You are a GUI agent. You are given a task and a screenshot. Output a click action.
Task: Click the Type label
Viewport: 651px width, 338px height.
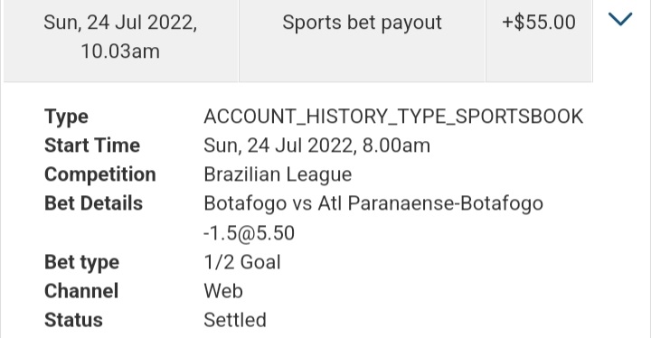coord(66,117)
